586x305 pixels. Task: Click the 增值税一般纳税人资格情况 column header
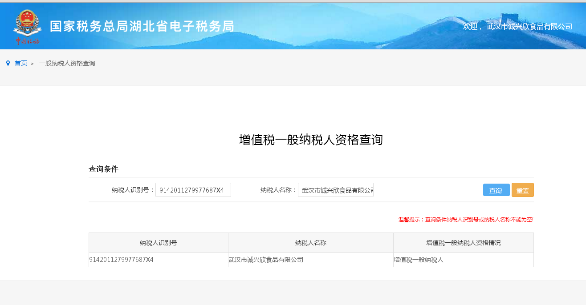tap(463, 243)
